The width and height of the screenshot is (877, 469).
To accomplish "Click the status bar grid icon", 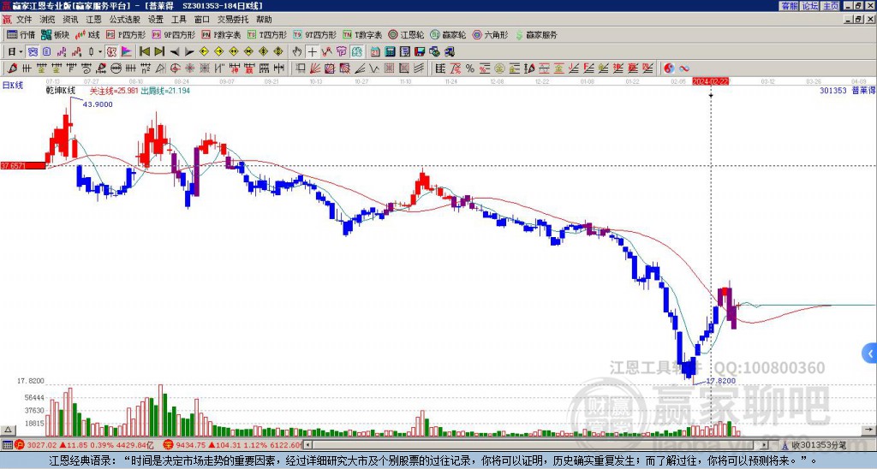I will (x=7, y=446).
